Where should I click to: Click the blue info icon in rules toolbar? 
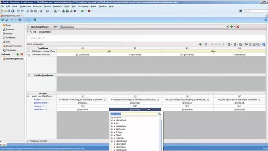29,20
